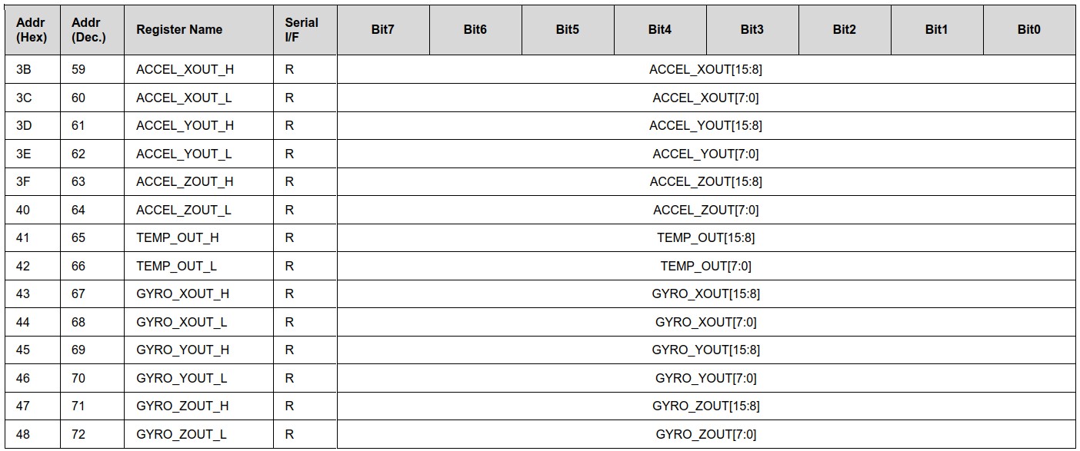Viewport: 1080px width, 451px height.
Task: Click the TEMP_OUT[7:0] bit field cell
Action: (705, 266)
